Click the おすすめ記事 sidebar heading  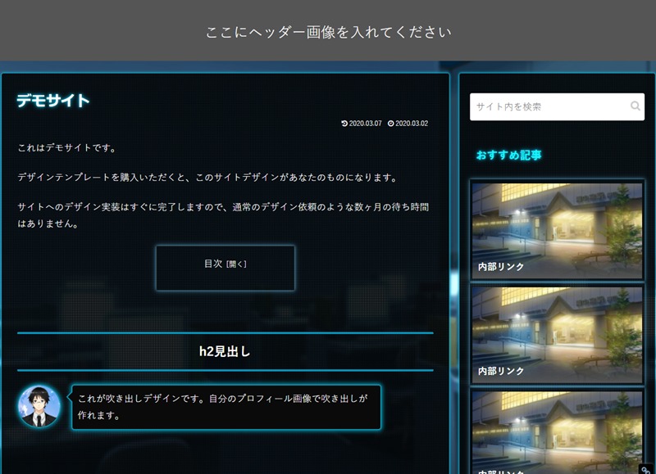508,155
